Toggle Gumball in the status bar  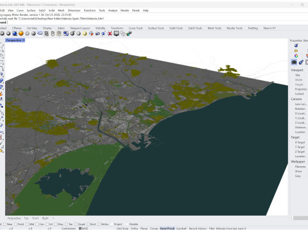pyautogui.click(x=182, y=228)
